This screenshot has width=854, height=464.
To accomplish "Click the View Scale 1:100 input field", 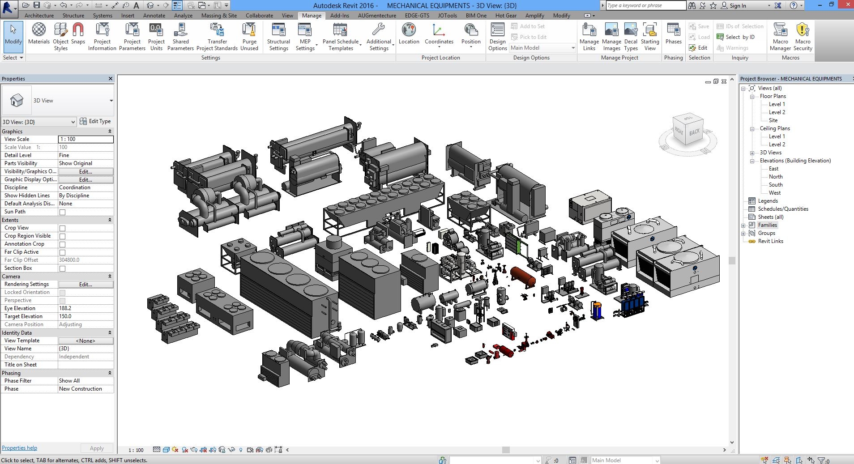I will click(x=85, y=139).
